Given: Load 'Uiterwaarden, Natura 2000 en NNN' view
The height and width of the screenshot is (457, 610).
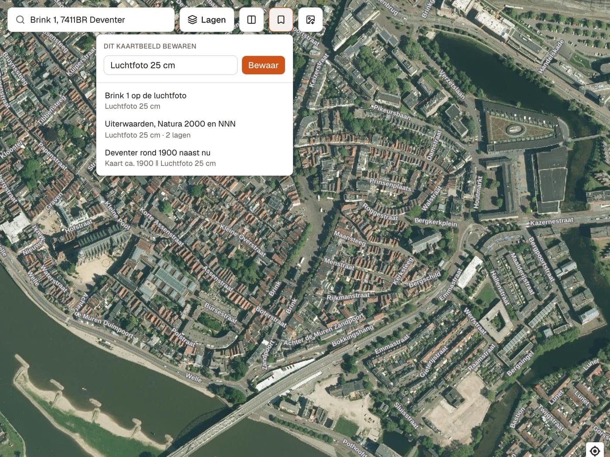Looking at the screenshot, I should tap(194, 129).
